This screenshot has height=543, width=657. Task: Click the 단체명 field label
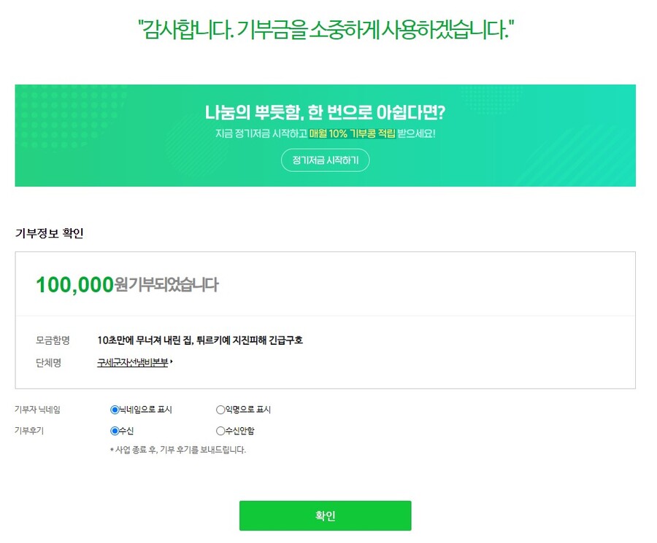point(48,362)
